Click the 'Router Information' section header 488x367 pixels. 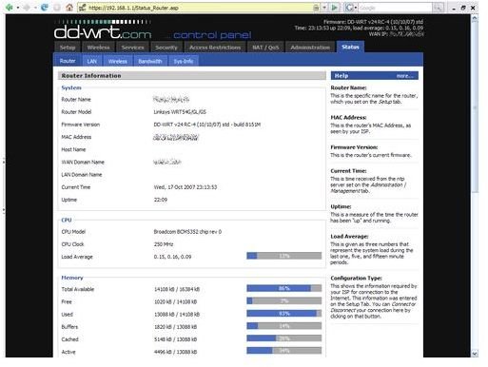tap(192, 76)
